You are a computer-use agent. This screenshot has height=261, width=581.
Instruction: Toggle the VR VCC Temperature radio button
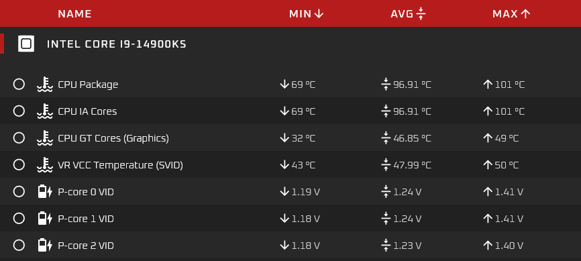point(19,164)
